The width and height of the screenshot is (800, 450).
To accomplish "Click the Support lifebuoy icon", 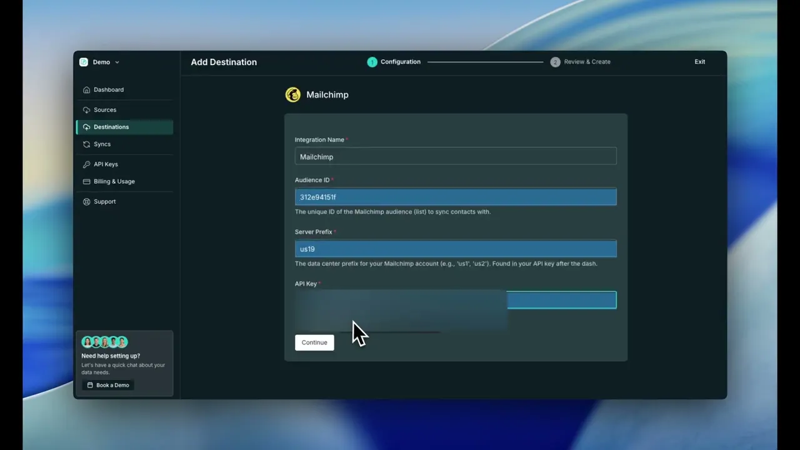I will [x=86, y=202].
